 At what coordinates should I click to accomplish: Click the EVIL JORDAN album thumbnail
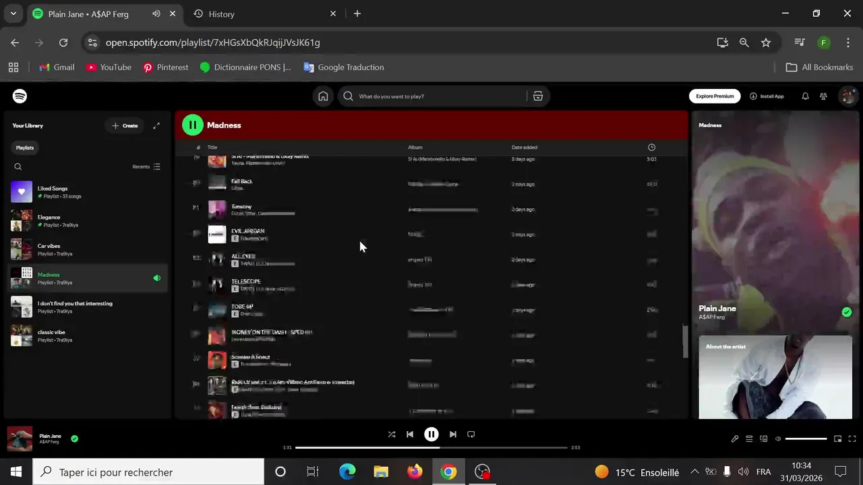pyautogui.click(x=217, y=234)
